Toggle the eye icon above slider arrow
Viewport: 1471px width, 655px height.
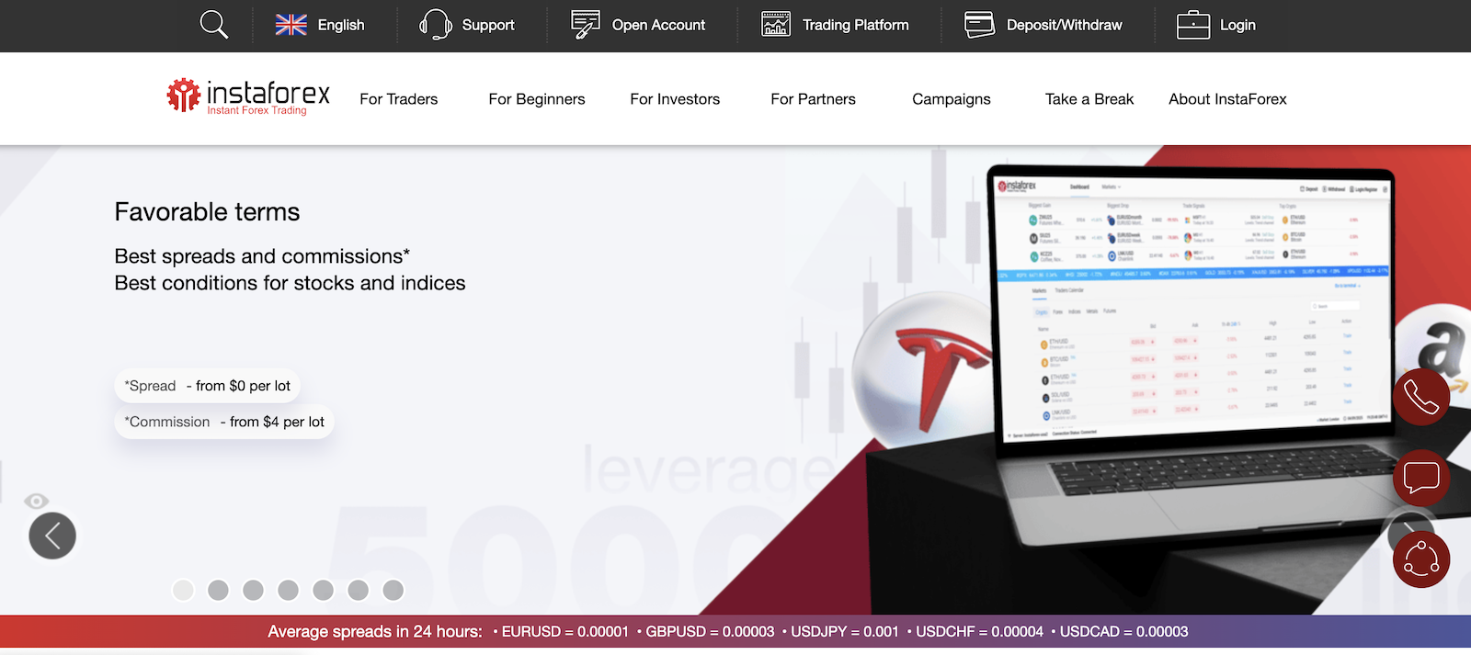tap(36, 501)
